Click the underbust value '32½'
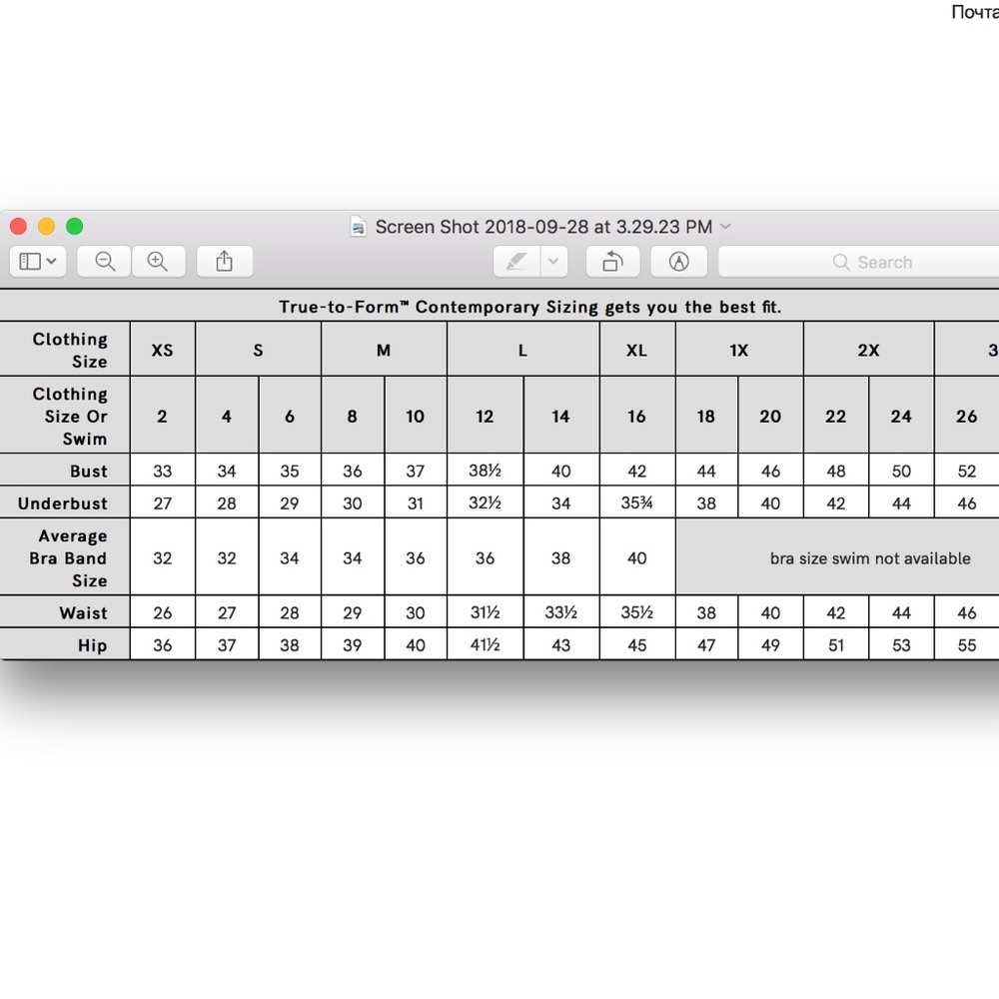 485,502
